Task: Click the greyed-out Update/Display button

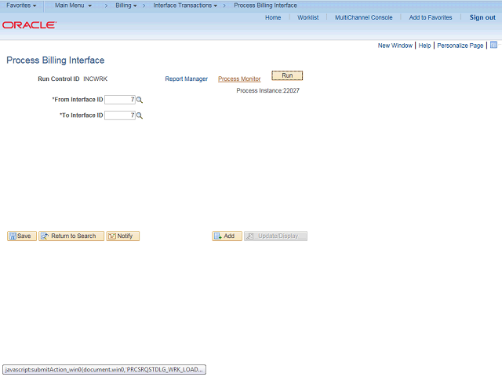Action: (x=275, y=236)
